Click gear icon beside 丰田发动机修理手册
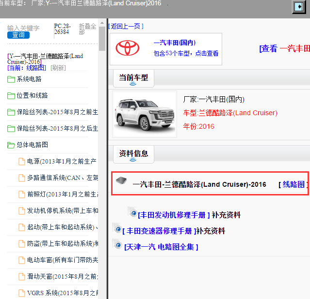 (132, 212)
